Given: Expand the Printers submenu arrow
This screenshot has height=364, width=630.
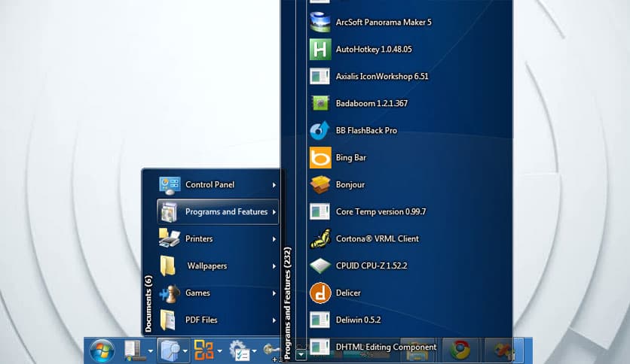Looking at the screenshot, I should [274, 239].
